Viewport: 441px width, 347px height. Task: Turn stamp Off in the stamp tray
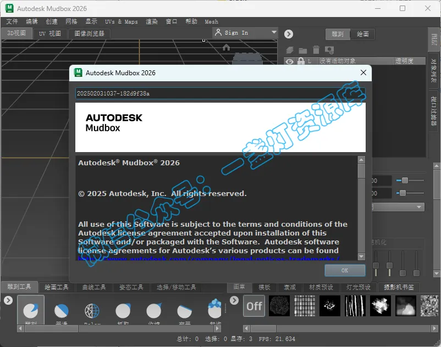pos(254,306)
